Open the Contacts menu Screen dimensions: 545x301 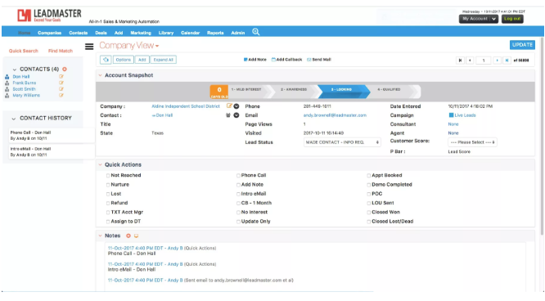click(x=79, y=33)
